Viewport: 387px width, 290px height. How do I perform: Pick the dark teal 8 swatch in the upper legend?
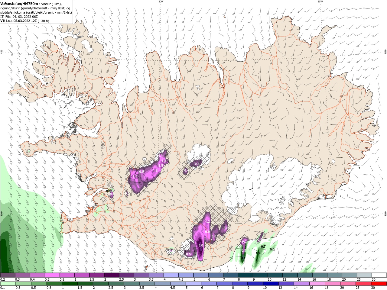[245, 275]
